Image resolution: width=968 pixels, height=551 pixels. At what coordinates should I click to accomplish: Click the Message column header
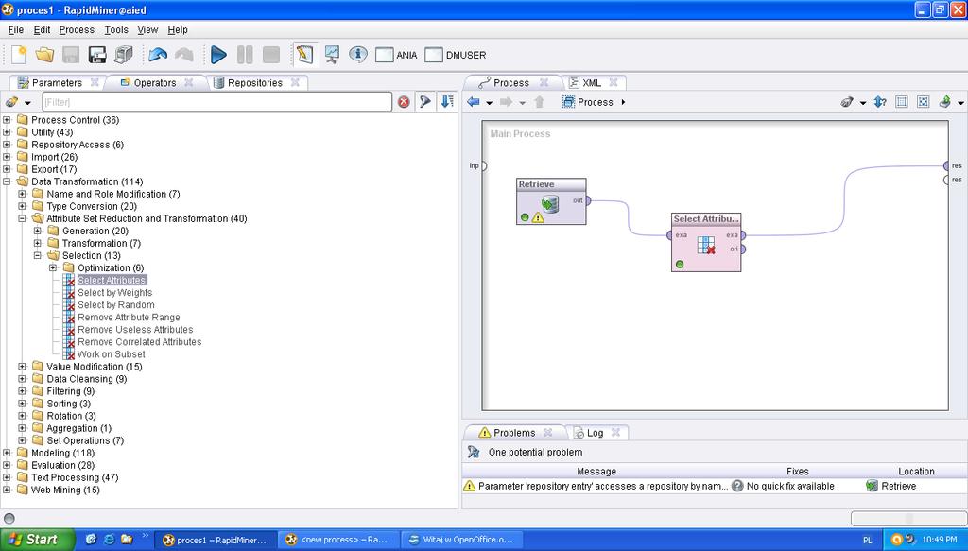[x=596, y=472]
